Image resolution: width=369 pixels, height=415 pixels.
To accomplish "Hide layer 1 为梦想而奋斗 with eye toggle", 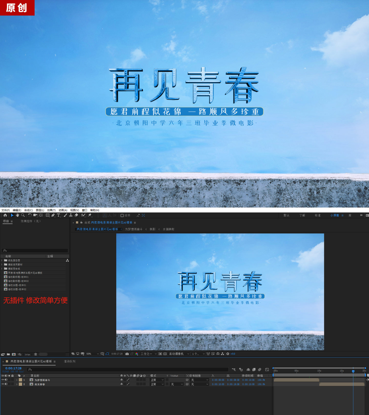I will coord(3,380).
